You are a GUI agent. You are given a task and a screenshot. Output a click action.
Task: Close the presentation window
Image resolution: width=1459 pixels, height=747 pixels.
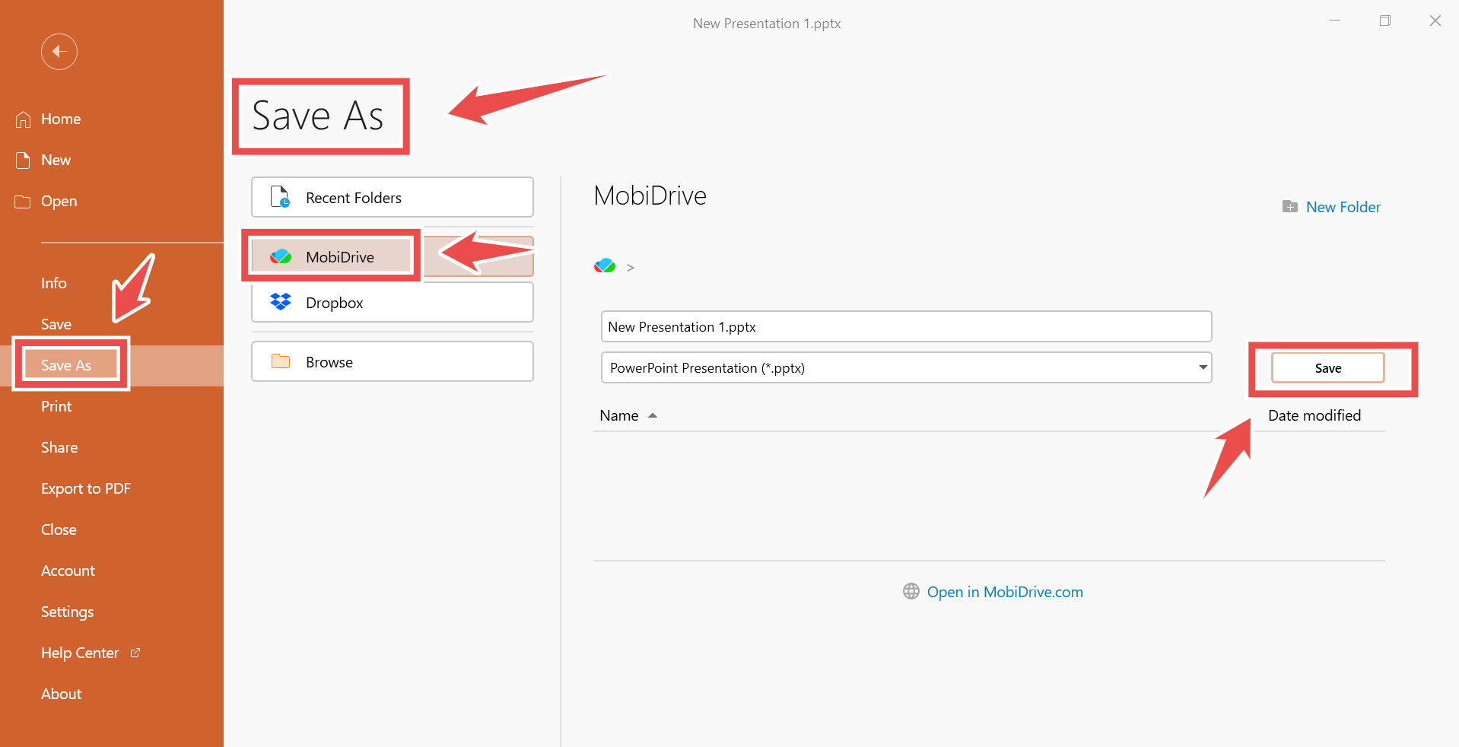click(1435, 21)
